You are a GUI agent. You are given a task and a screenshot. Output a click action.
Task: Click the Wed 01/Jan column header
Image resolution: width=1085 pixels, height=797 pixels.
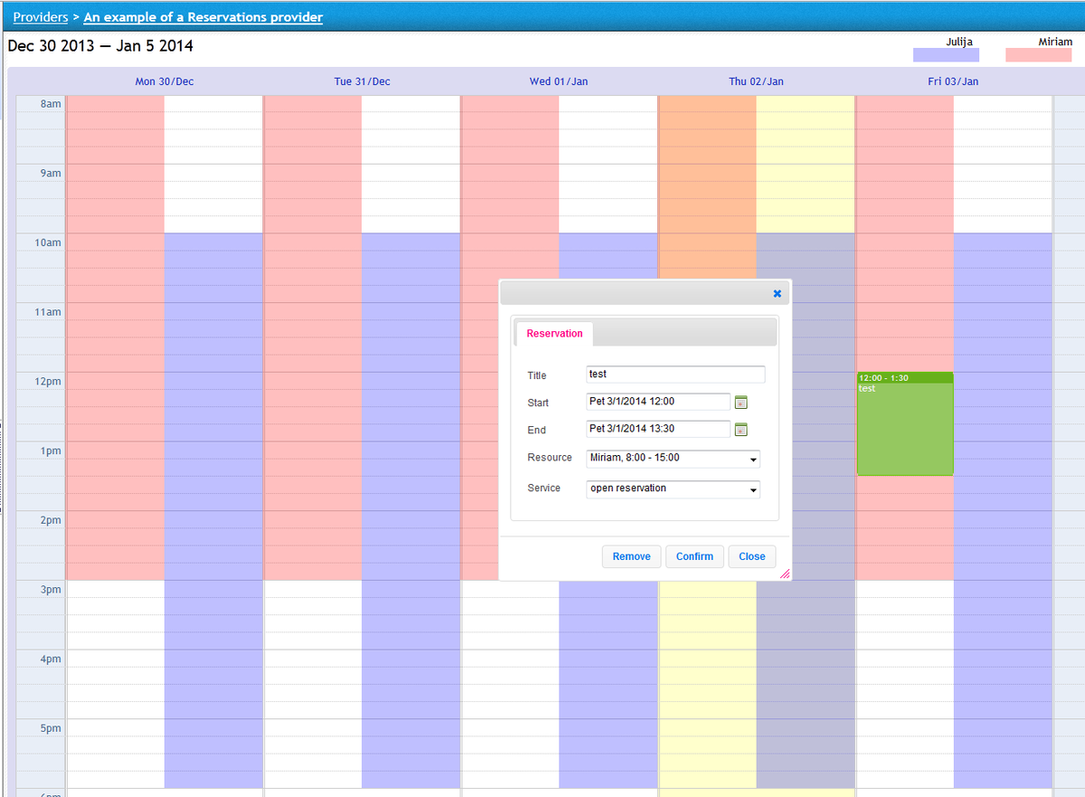(x=559, y=81)
